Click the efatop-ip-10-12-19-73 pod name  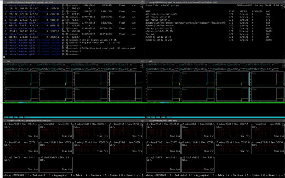point(159,28)
